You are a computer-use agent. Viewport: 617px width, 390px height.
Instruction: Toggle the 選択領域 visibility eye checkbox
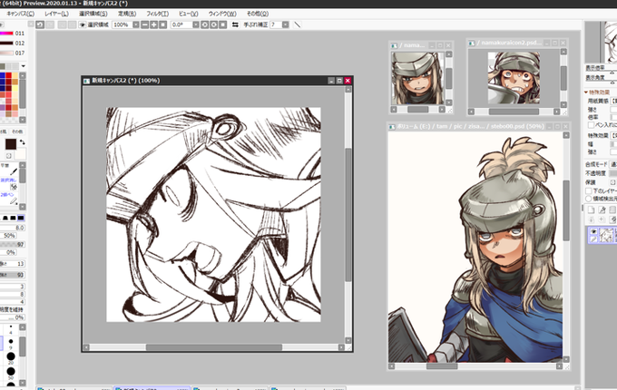tap(83, 24)
